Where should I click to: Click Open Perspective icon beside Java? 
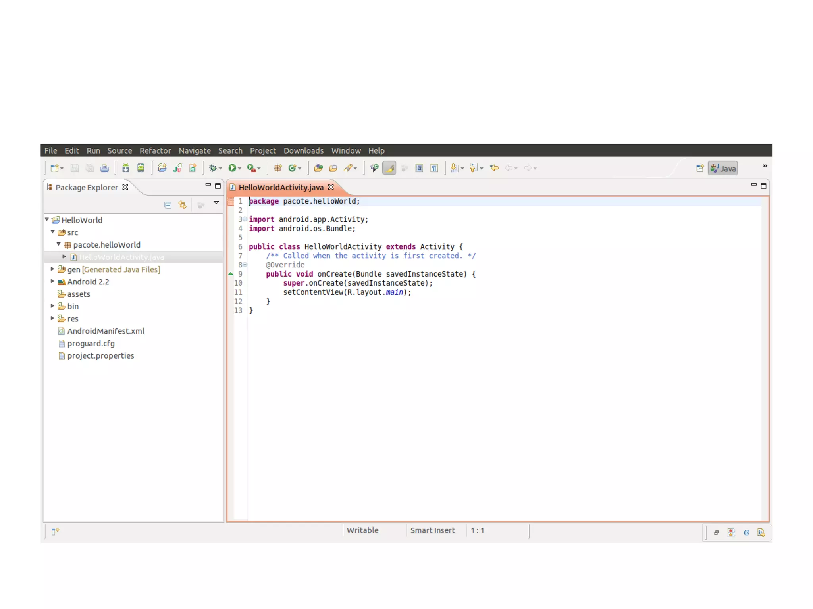(x=700, y=168)
